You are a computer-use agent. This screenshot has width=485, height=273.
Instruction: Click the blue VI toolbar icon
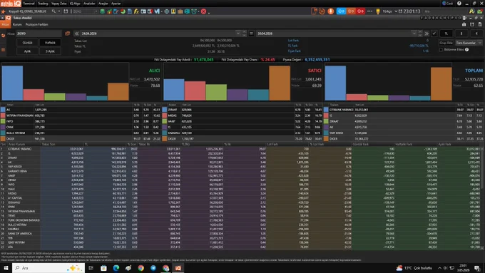pos(157,11)
